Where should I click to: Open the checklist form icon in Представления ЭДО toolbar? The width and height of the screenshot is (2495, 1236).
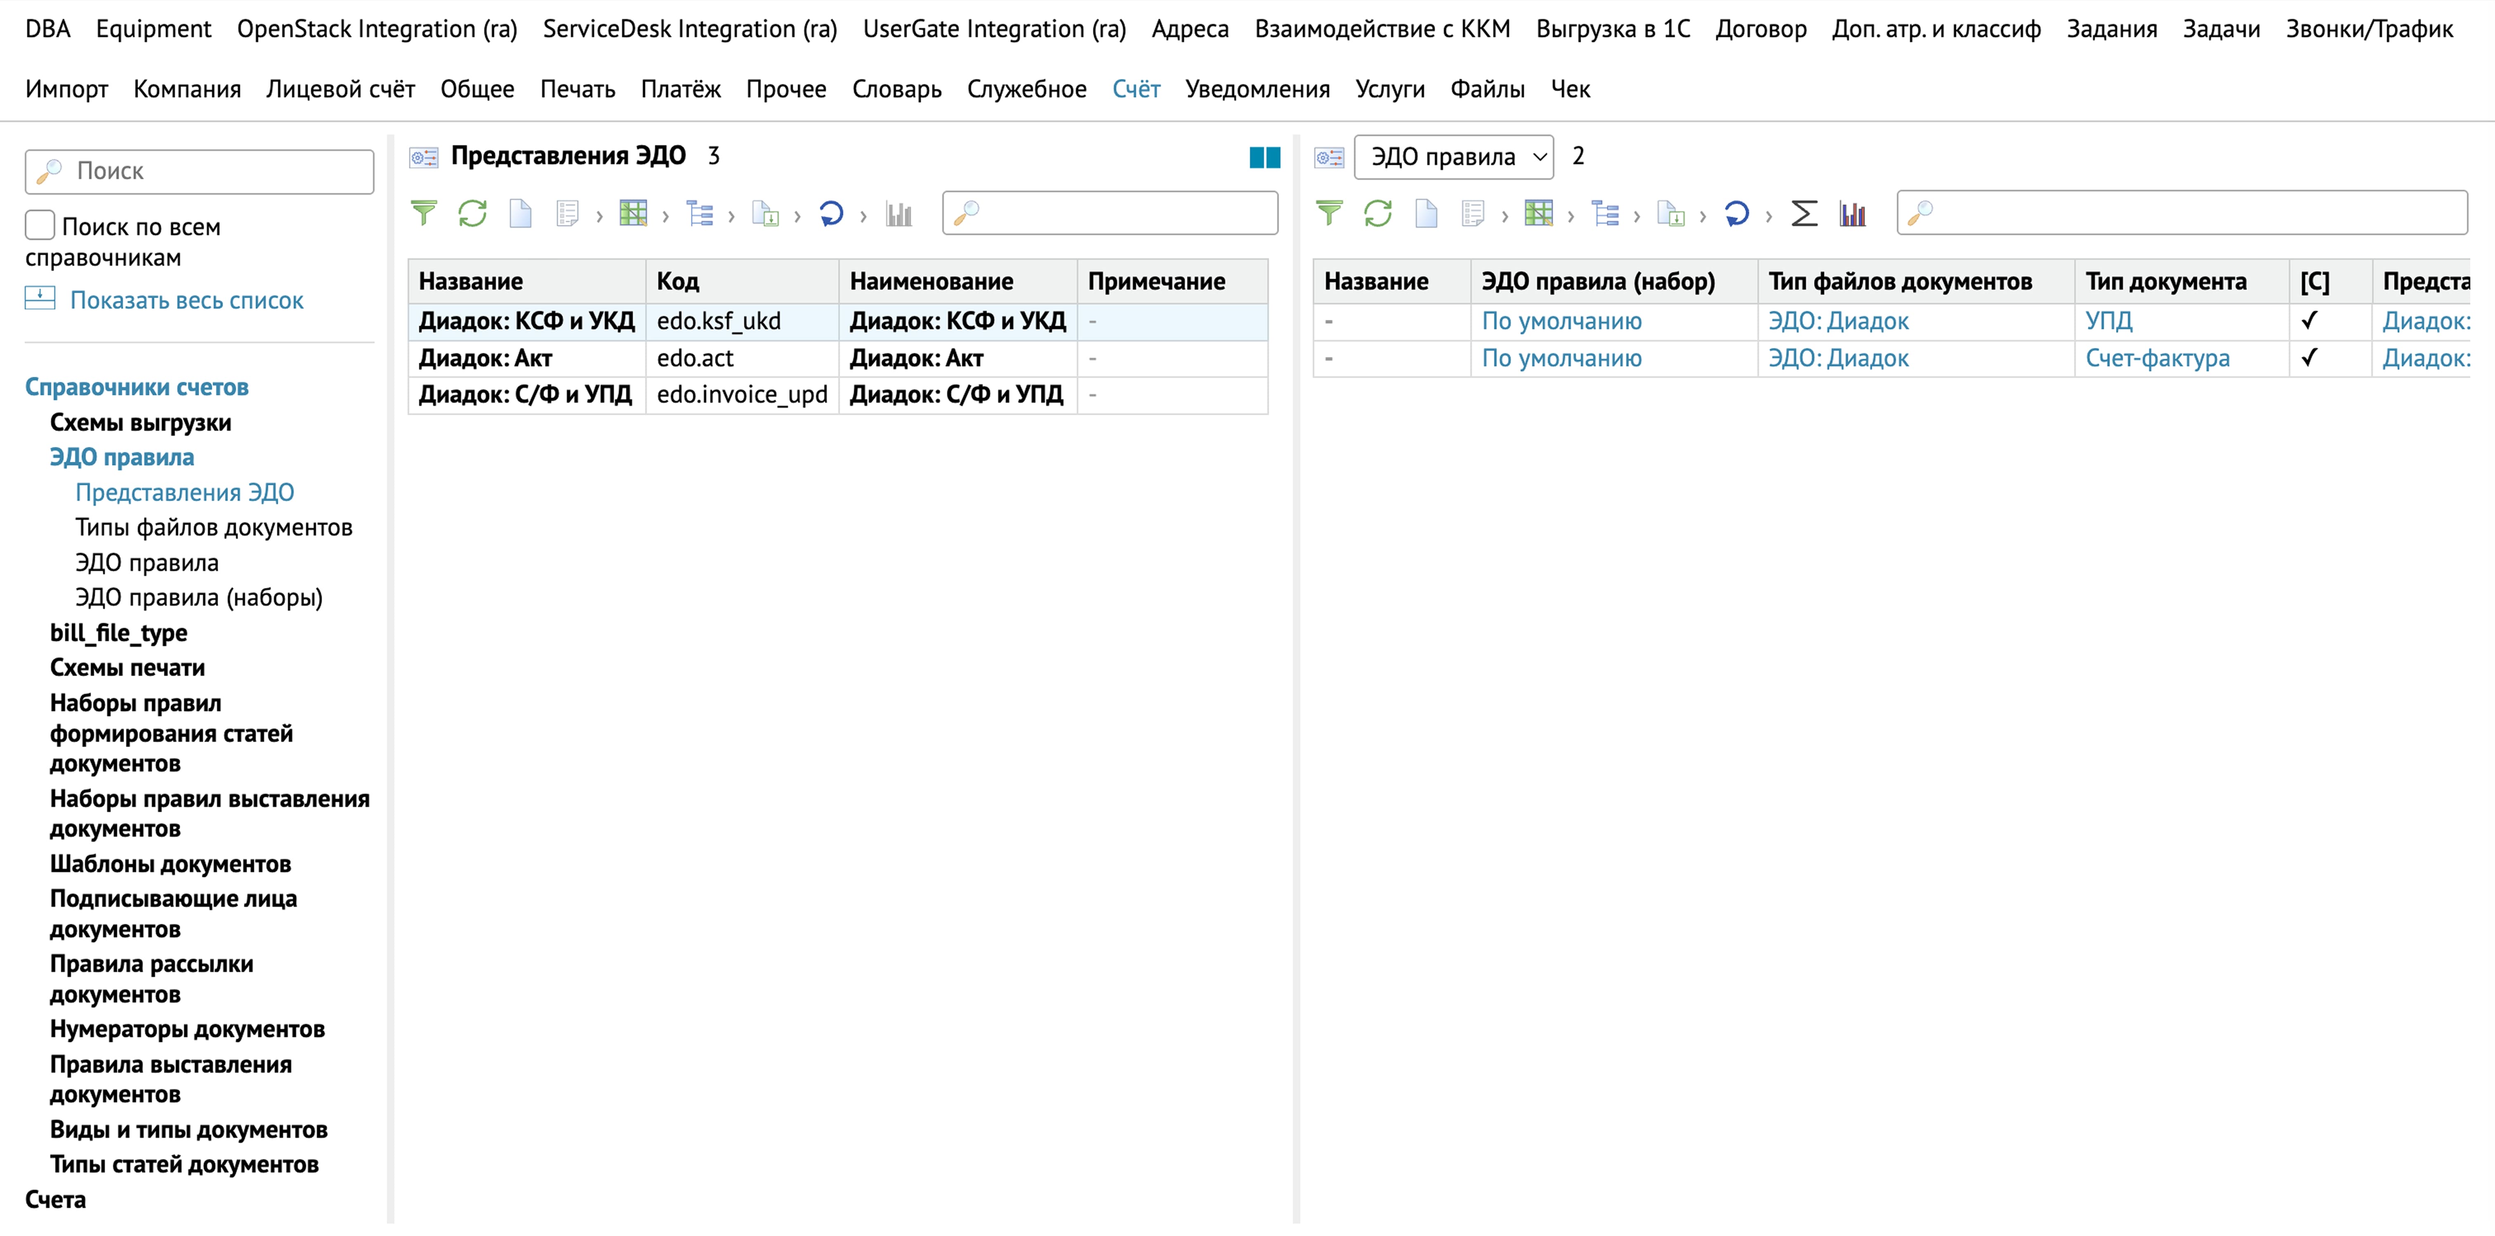point(568,213)
